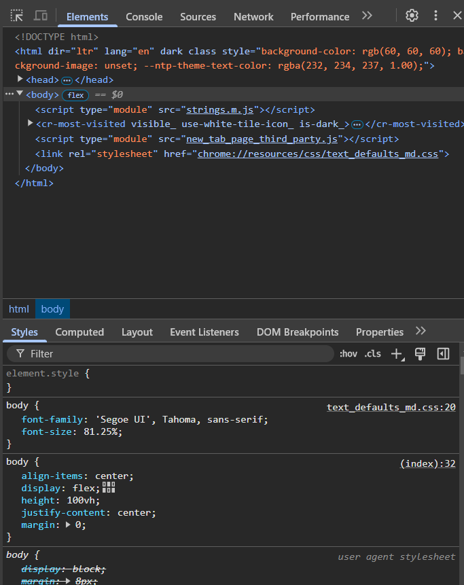Open the flexbox editor icon next to display
This screenshot has width=464, height=585.
109,487
